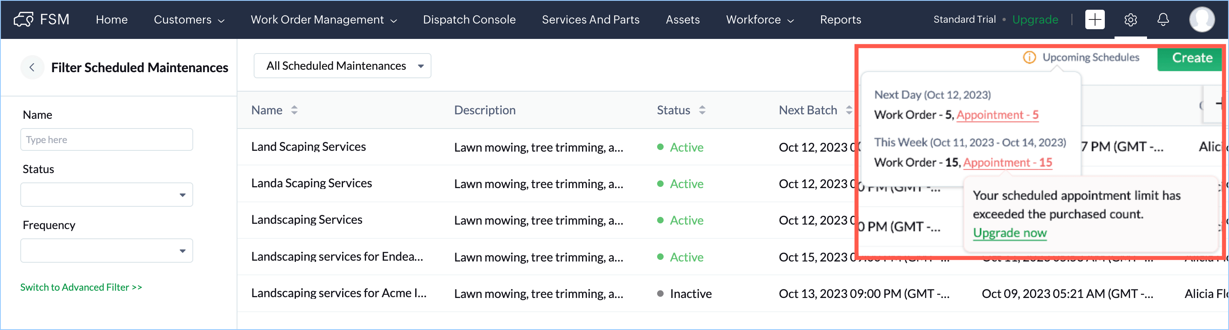Click the Name filter input field
Viewport: 1229px width, 330px height.
coord(106,140)
